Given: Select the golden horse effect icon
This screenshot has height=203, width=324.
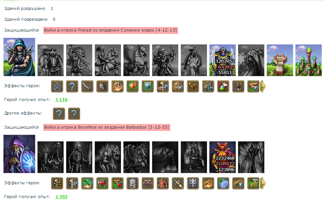Looking at the screenshot, I should (x=193, y=86).
